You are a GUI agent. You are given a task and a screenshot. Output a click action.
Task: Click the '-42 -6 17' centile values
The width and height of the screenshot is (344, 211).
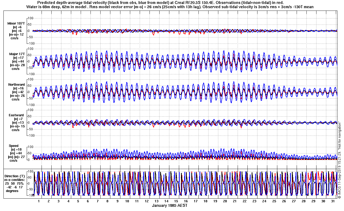pos(15,187)
